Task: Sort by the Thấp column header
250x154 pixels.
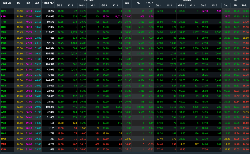Action: [245, 5]
